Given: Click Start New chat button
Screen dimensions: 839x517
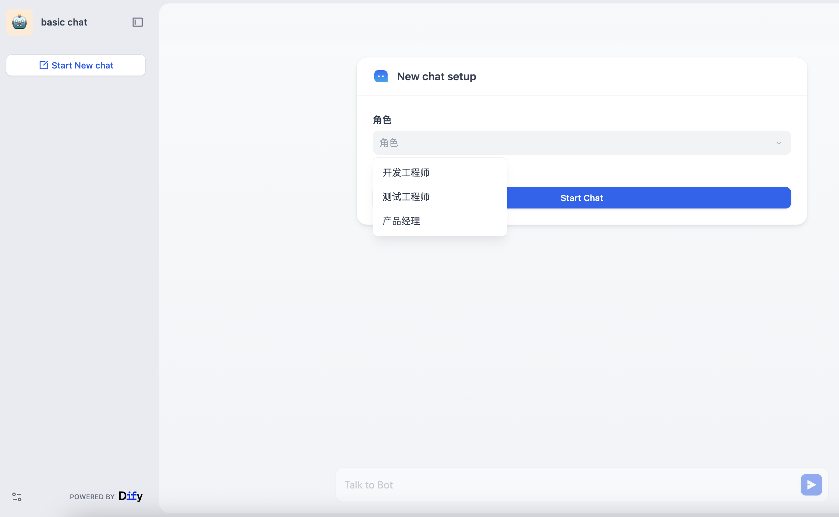Looking at the screenshot, I should (76, 65).
